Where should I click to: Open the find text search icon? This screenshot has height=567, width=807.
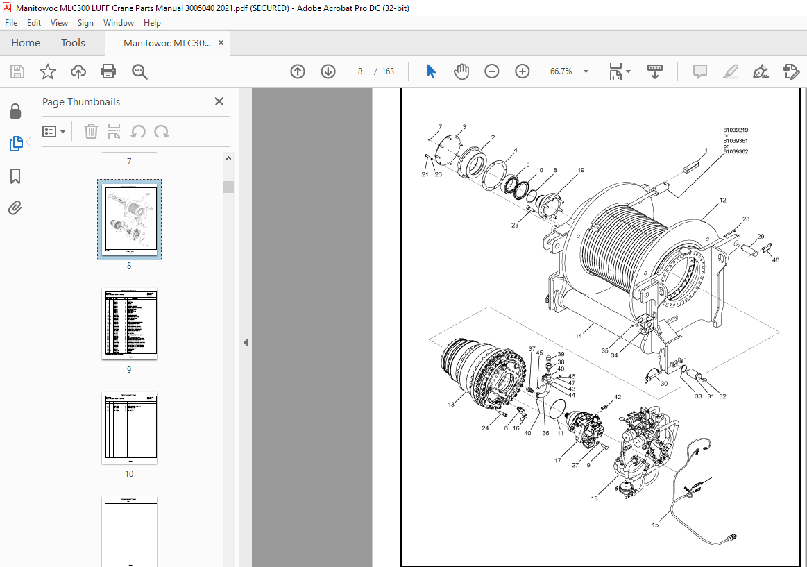tap(139, 71)
